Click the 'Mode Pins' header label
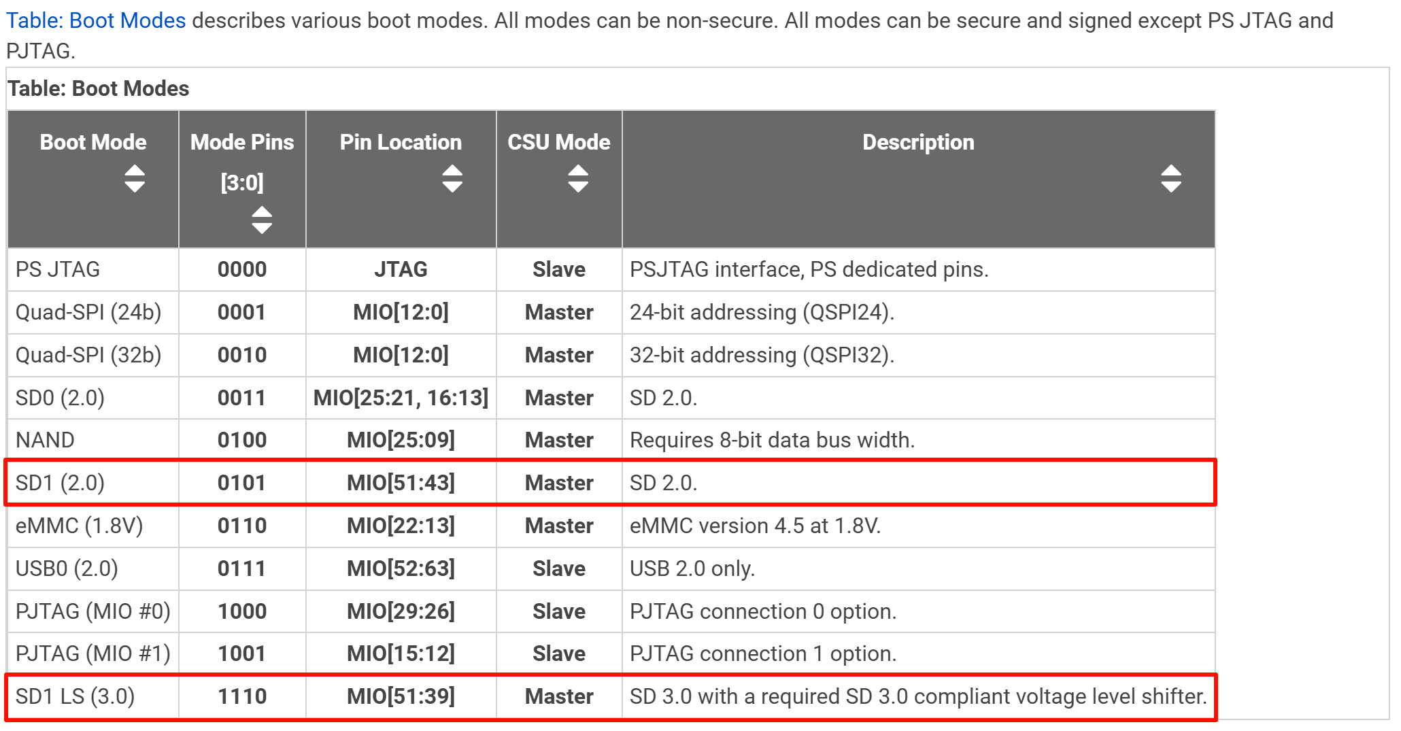 tap(242, 142)
